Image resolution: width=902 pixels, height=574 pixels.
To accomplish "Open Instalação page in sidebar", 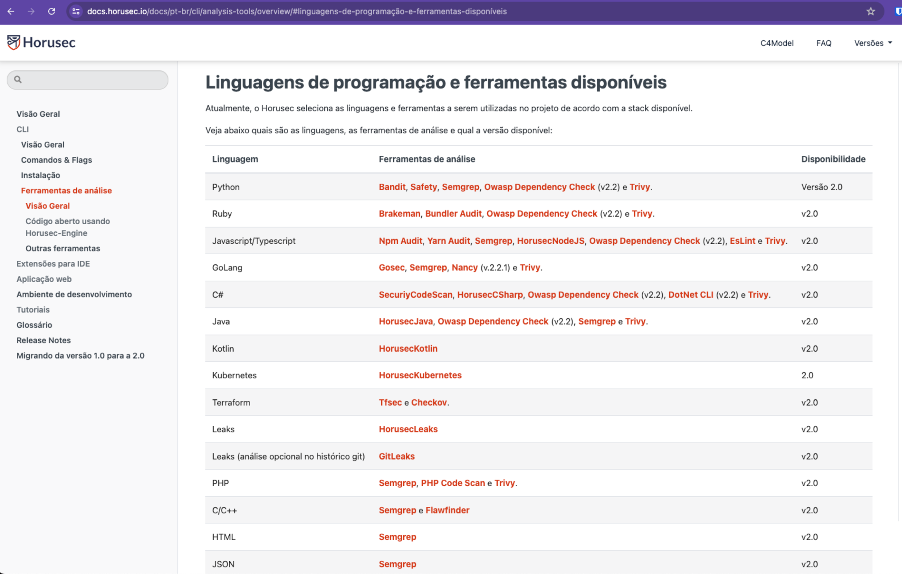I will [x=41, y=175].
